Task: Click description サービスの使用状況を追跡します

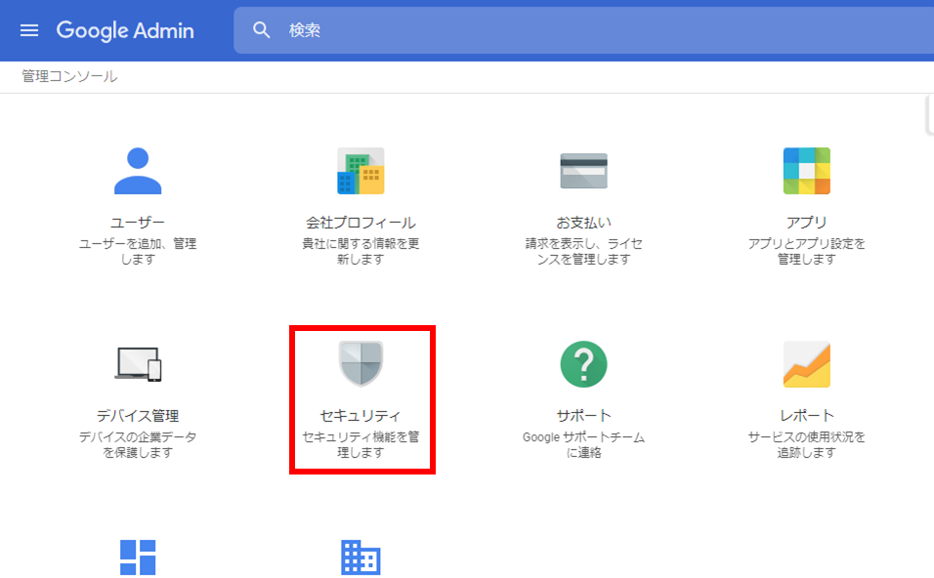Action: coord(807,444)
